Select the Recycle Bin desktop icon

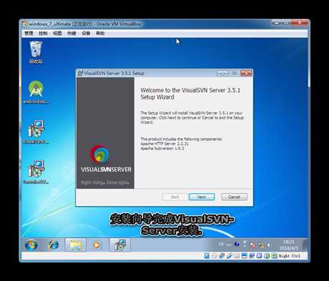tap(36, 52)
